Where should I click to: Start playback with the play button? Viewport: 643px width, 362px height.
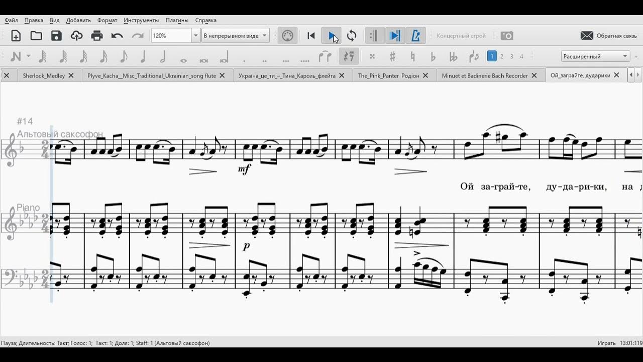click(x=332, y=36)
